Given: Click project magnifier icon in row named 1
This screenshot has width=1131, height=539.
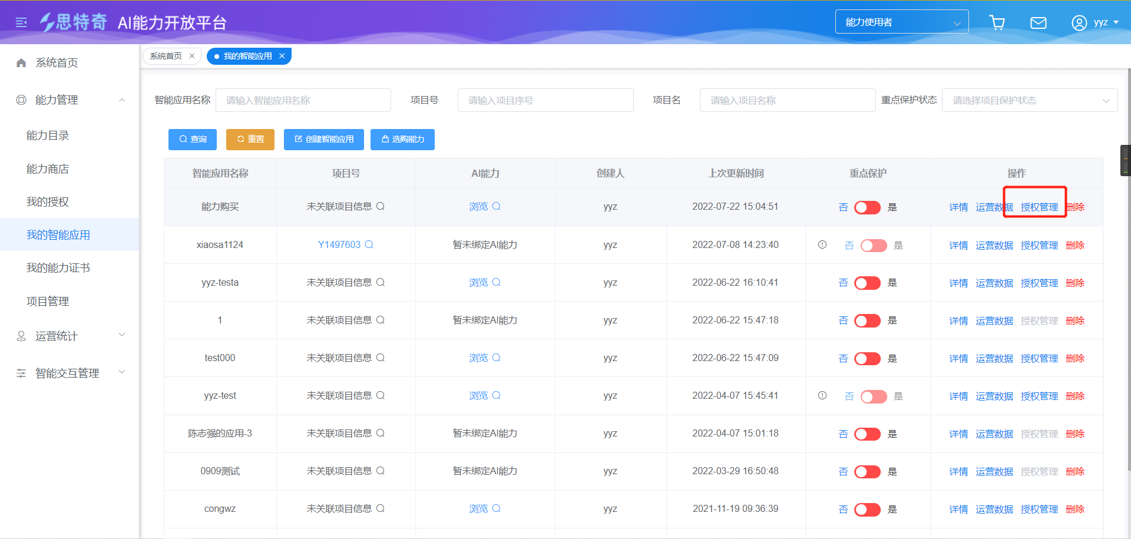Looking at the screenshot, I should pyautogui.click(x=381, y=320).
